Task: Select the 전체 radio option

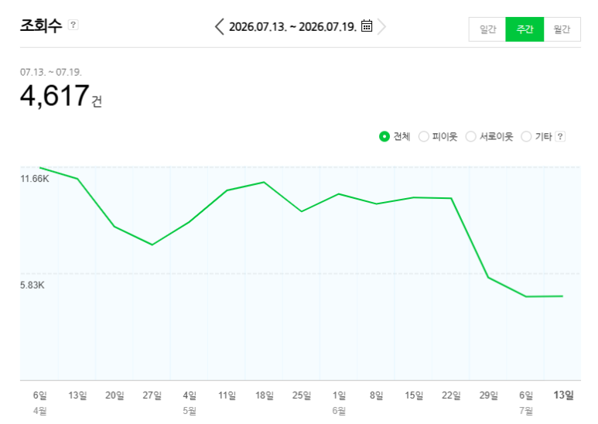Action: pos(384,136)
